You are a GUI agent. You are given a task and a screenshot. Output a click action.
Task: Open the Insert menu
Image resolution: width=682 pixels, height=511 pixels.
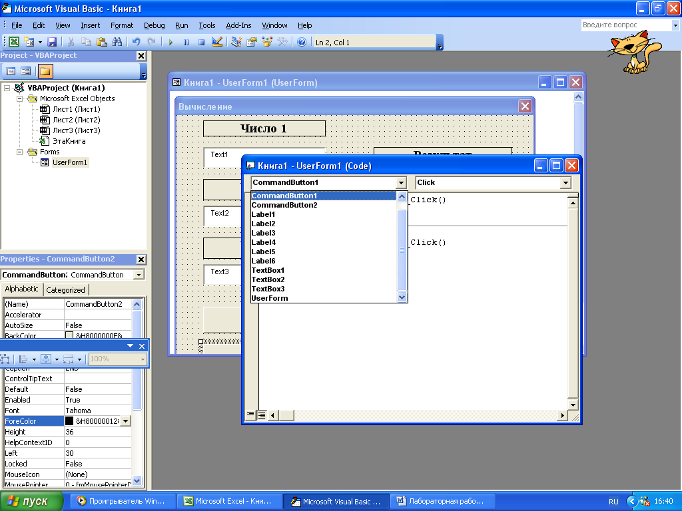click(90, 25)
